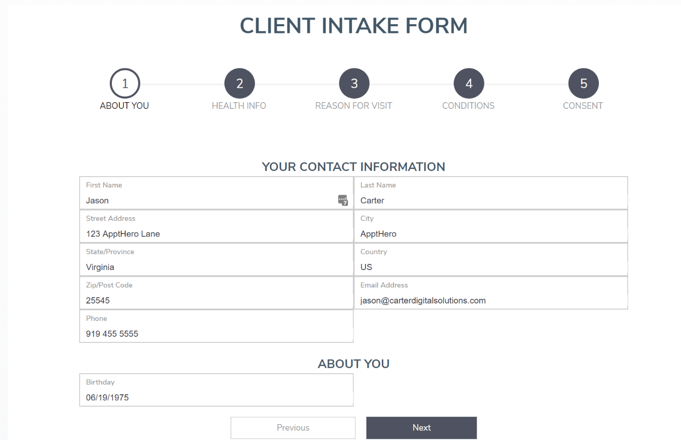Edit the Street Address field
Screen dimensions: 681x440
217,226
